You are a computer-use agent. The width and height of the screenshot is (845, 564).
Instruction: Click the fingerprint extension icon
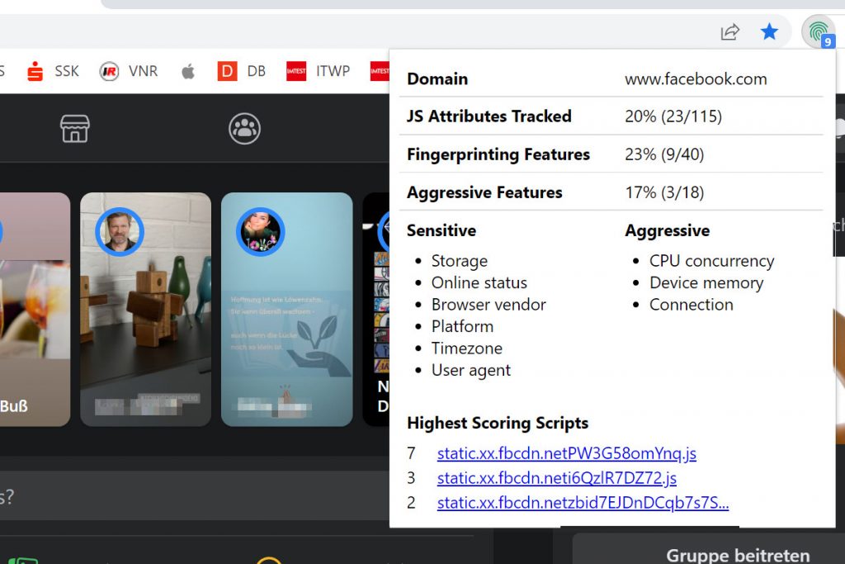click(819, 32)
